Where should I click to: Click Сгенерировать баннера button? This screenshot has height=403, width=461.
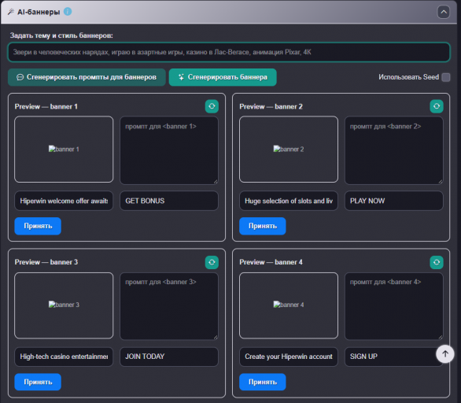[x=223, y=77]
